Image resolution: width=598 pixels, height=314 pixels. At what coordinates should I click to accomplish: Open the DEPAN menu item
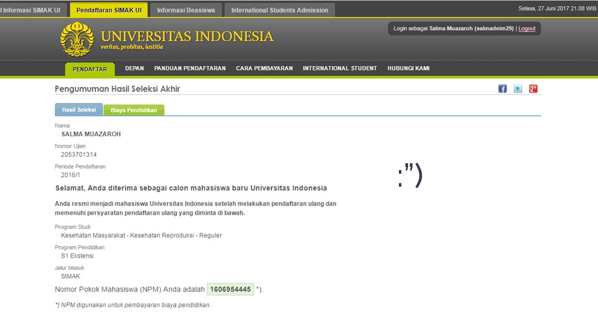pos(134,68)
